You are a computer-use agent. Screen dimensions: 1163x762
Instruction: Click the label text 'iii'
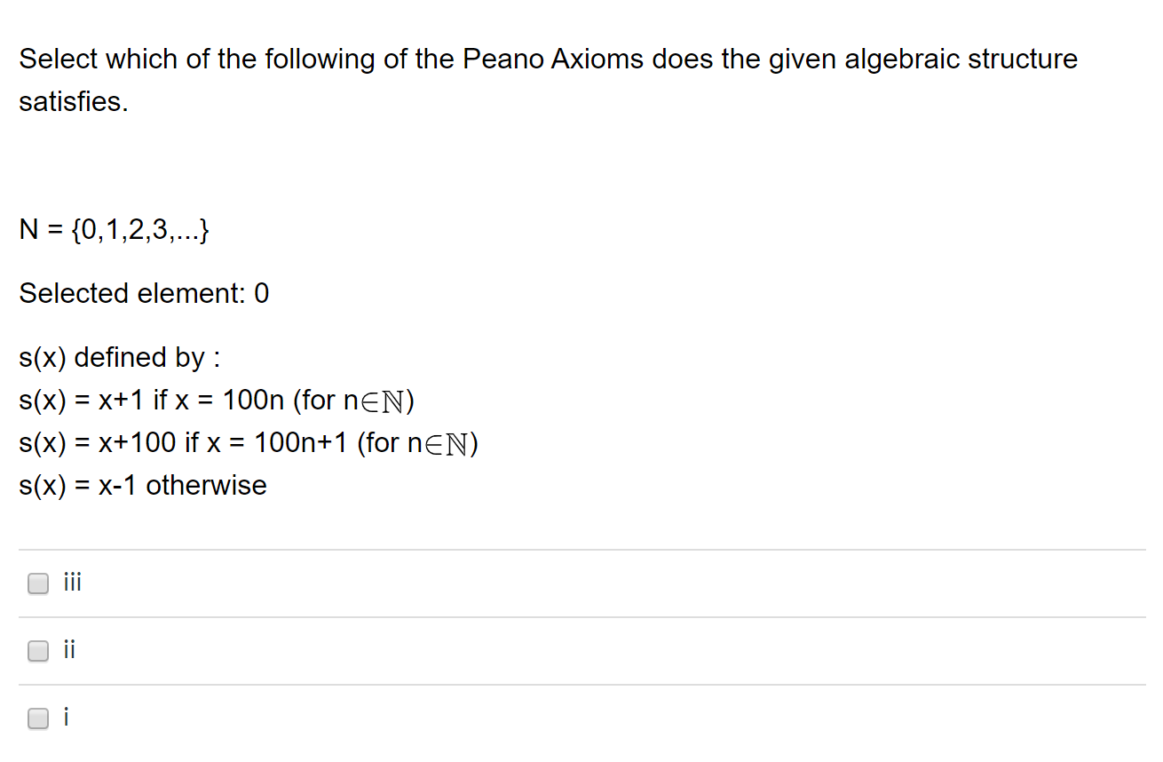pos(73,582)
